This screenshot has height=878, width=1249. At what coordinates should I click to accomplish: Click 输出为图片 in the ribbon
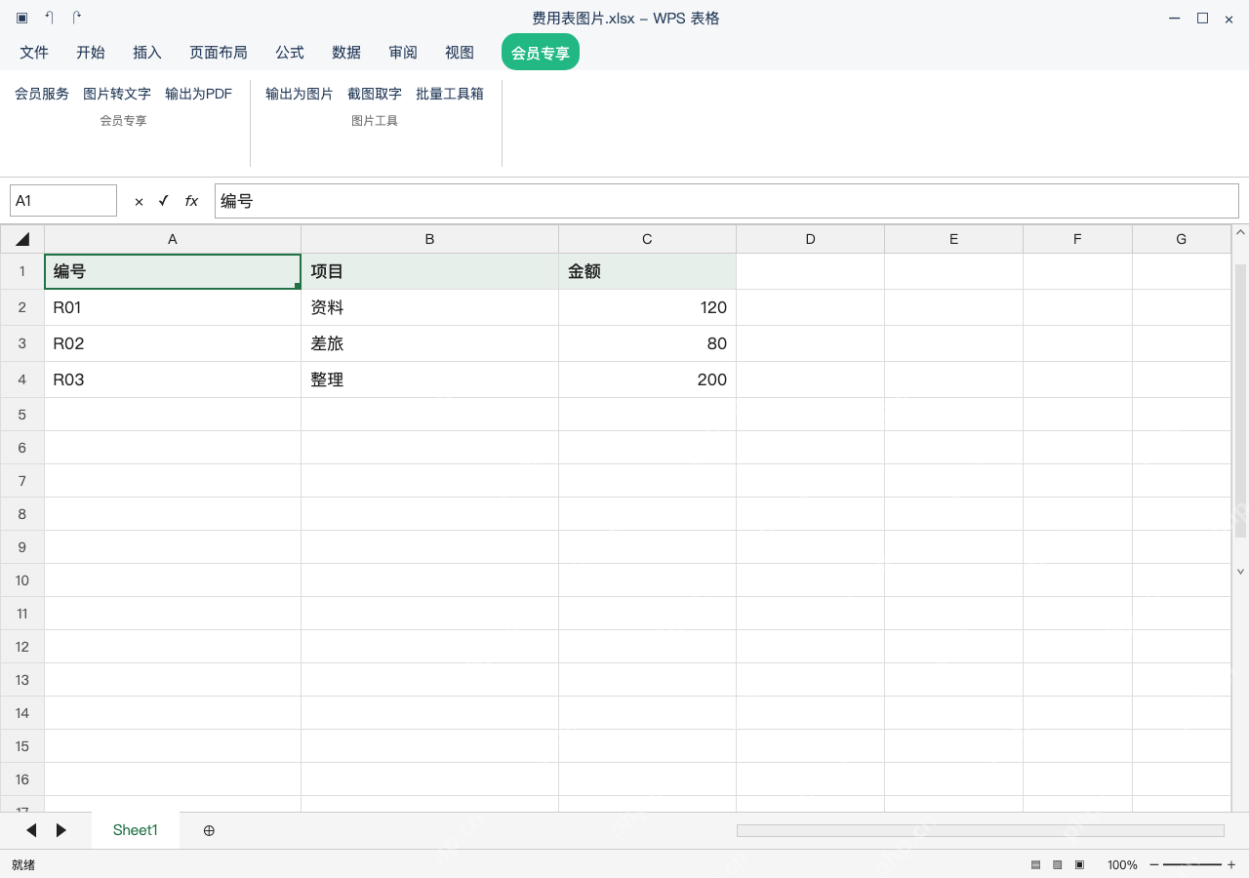(x=300, y=94)
